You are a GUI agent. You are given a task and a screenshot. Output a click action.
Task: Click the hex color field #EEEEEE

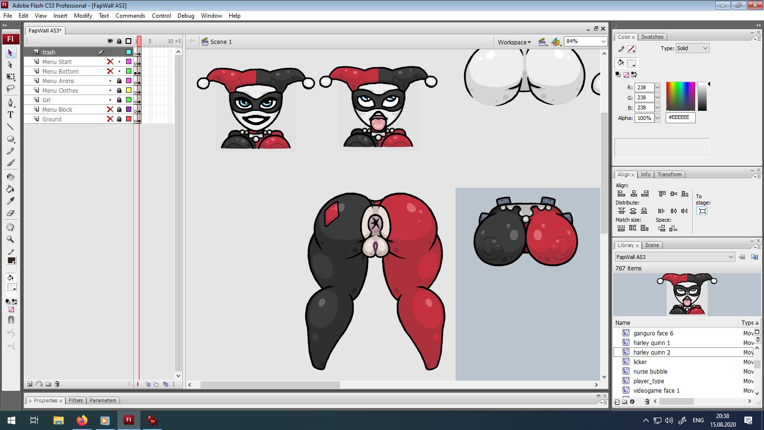680,118
